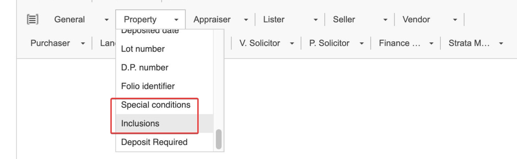The width and height of the screenshot is (517, 159).
Task: Click the Property menu scrollbar thumb
Action: coord(218,139)
